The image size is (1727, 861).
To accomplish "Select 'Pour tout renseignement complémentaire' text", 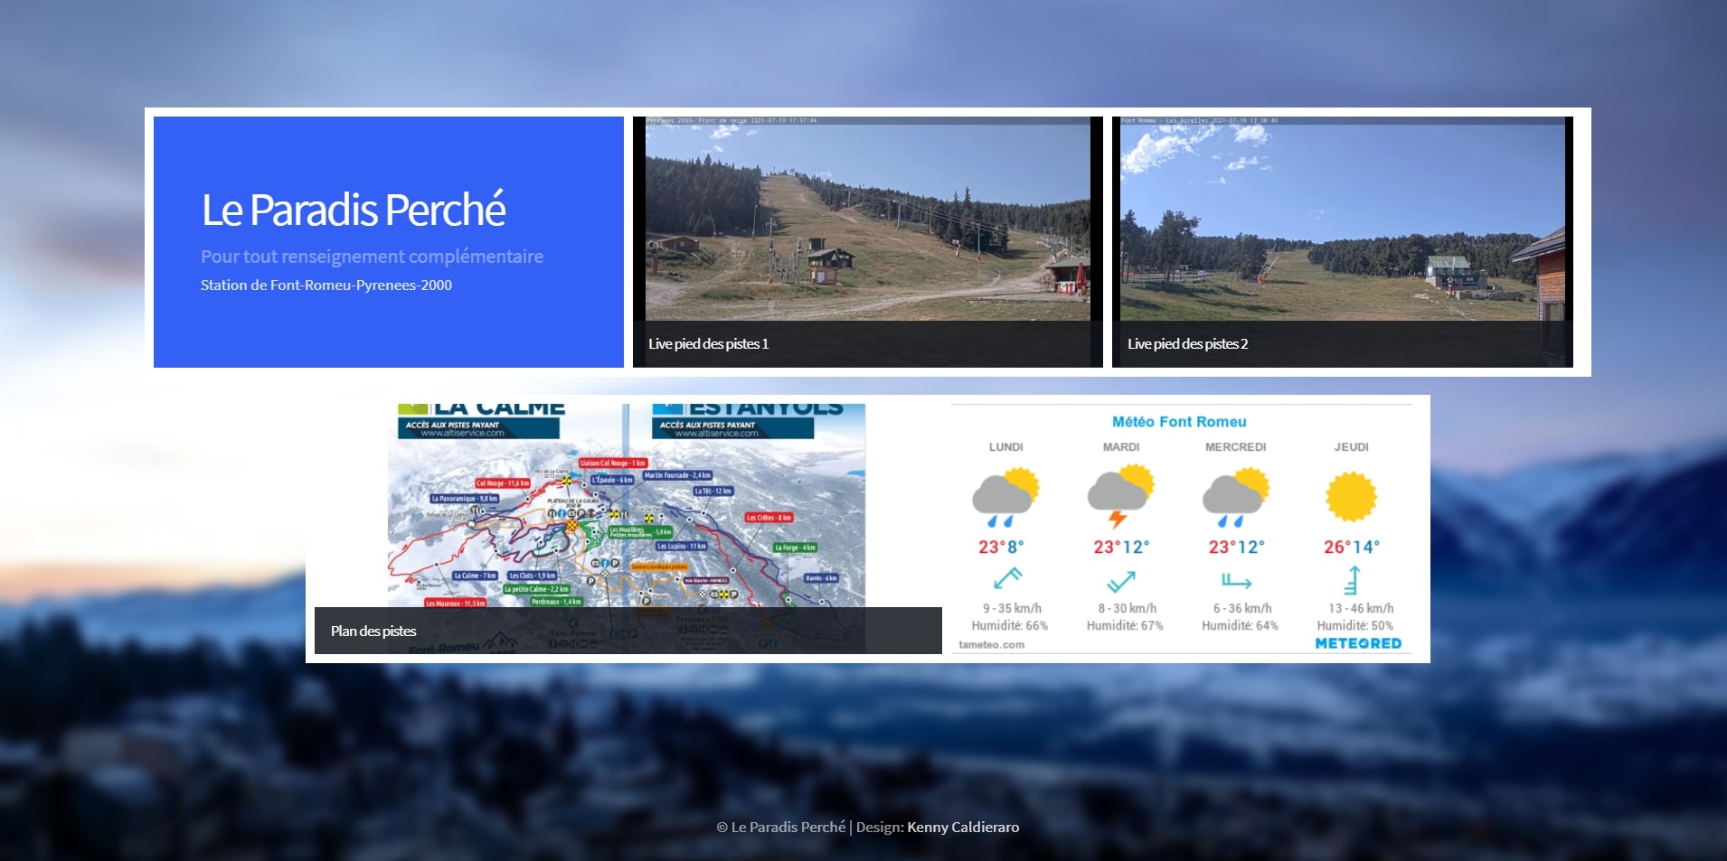I will tap(372, 257).
